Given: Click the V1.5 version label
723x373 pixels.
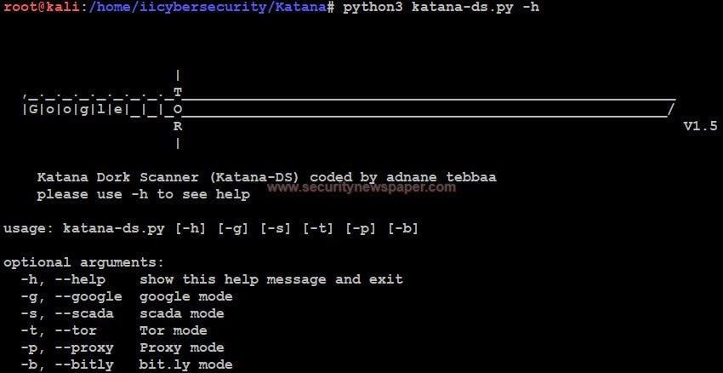Looking at the screenshot, I should [700, 126].
